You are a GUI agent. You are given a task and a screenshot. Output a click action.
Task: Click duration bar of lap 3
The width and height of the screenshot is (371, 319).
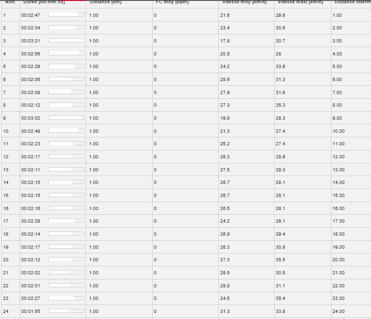66,41
